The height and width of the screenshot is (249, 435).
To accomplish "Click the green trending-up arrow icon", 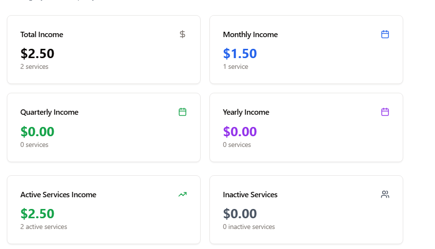I will point(183,194).
